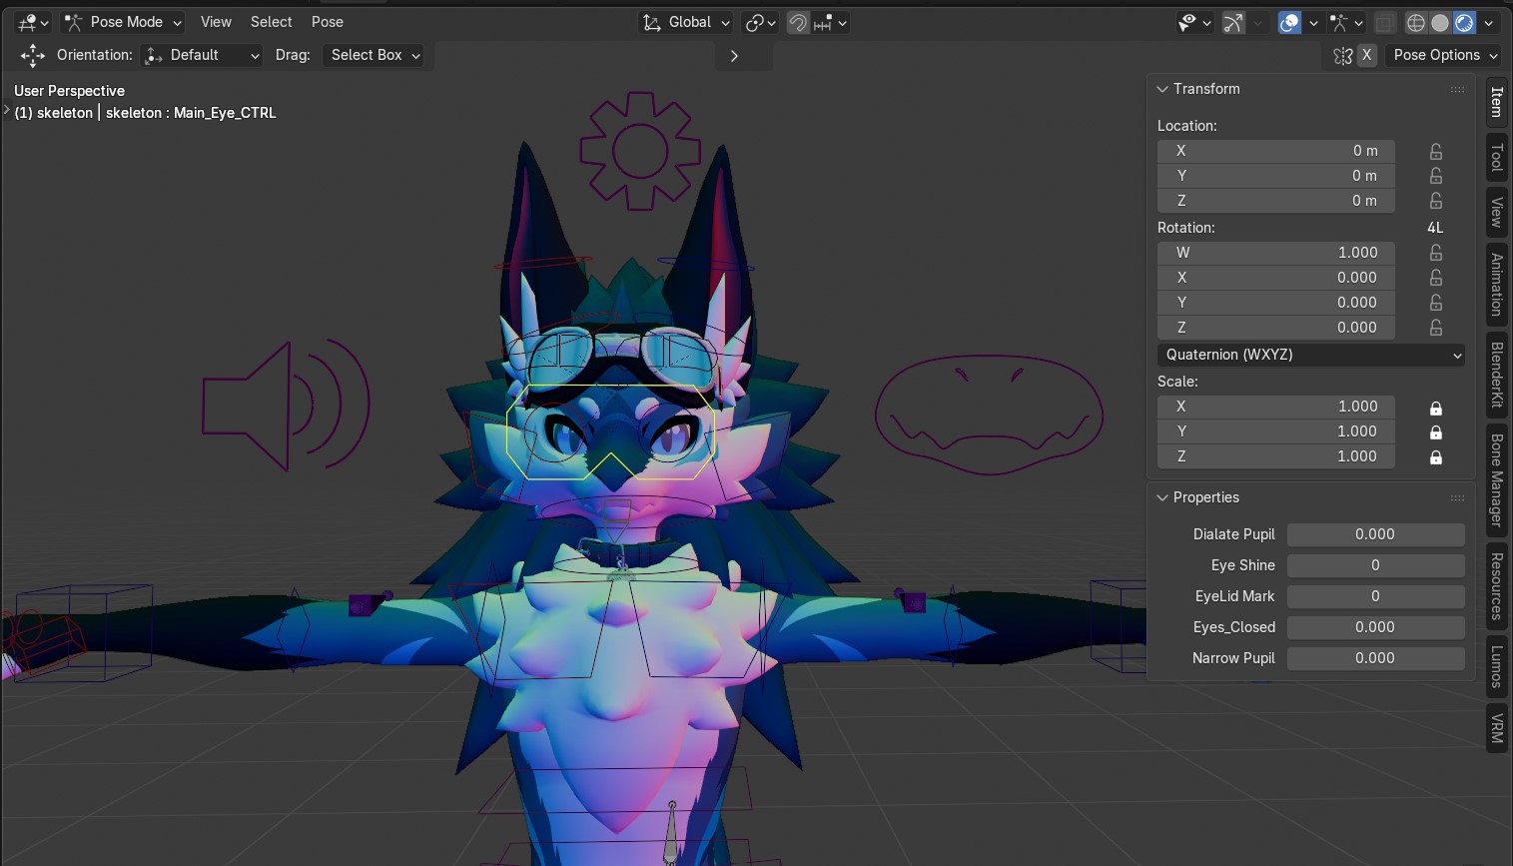Viewport: 1513px width, 866px height.
Task: Open the Global transform orientation dropdown
Action: (x=685, y=22)
